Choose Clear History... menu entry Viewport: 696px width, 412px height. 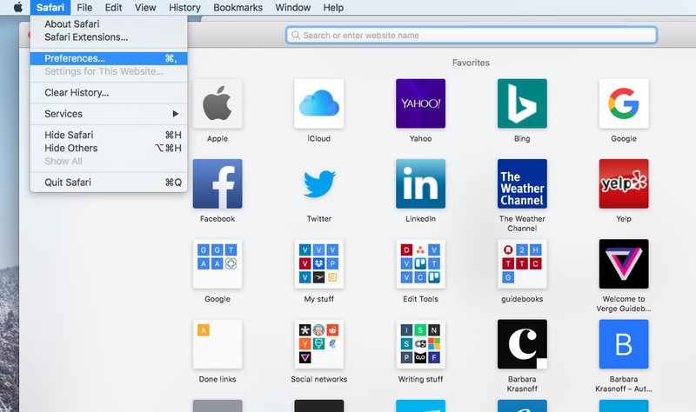pos(109,93)
